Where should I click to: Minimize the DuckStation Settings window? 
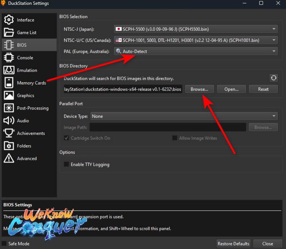click(244, 3)
